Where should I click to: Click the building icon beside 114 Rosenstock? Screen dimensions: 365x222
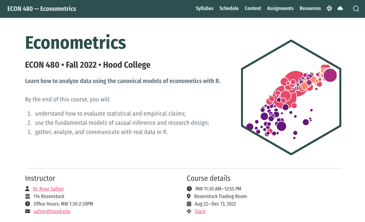tap(27, 196)
